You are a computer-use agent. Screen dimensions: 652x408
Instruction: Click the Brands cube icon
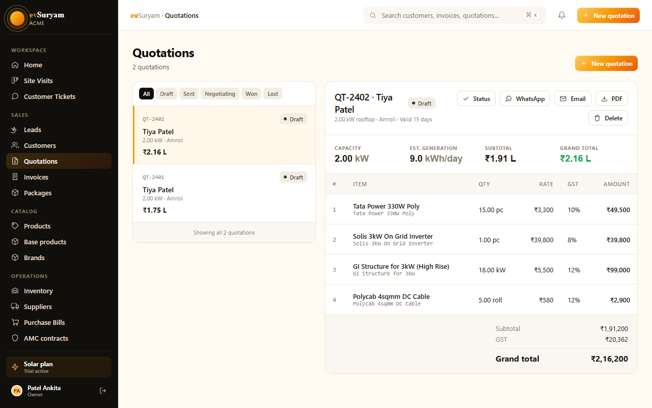tap(15, 258)
